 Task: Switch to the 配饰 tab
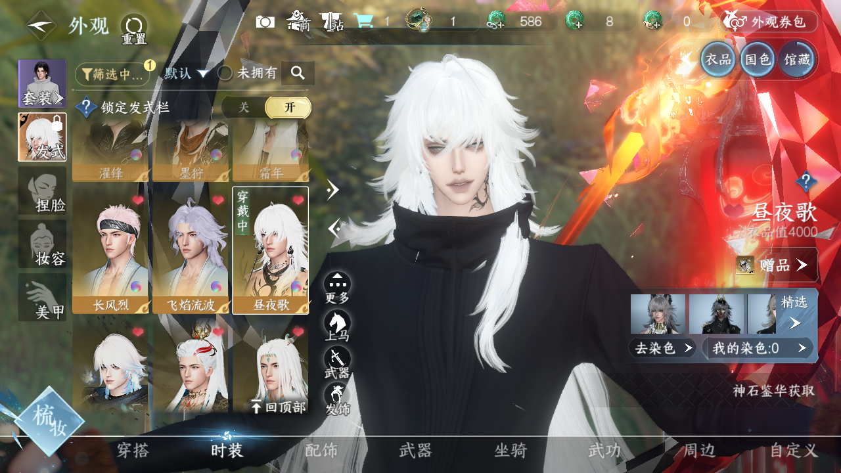point(321,451)
